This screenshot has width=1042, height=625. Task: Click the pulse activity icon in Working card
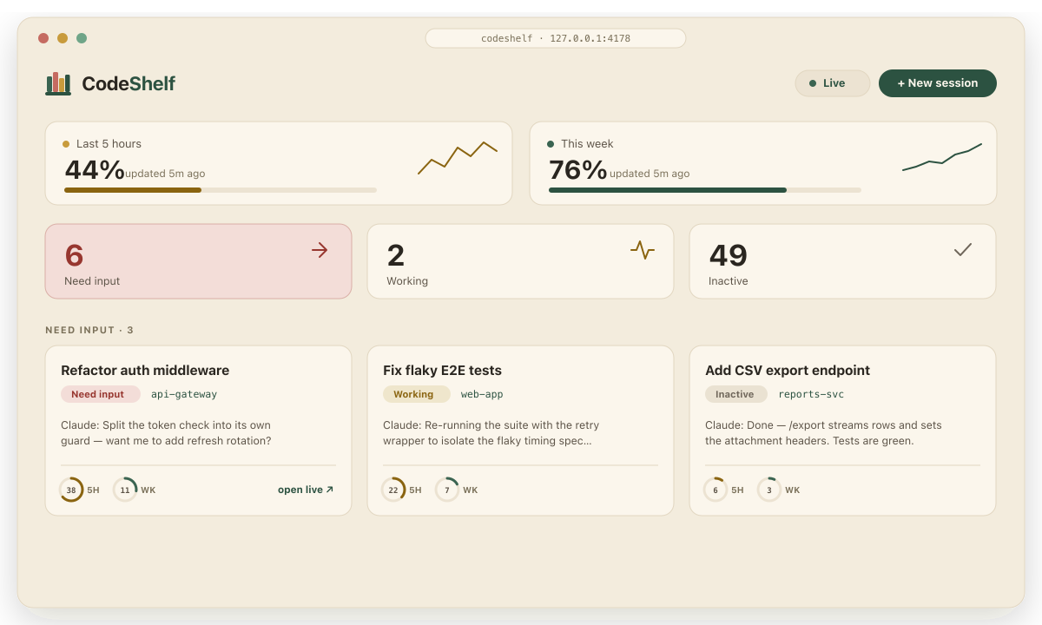coord(643,250)
